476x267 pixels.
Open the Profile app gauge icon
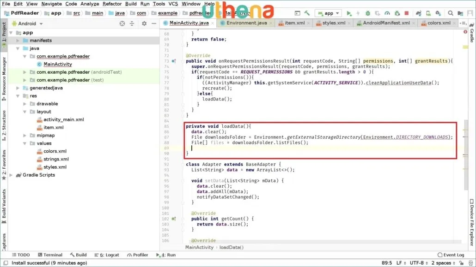click(x=387, y=13)
